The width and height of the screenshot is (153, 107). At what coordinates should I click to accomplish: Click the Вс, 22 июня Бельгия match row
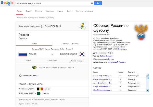(52, 89)
